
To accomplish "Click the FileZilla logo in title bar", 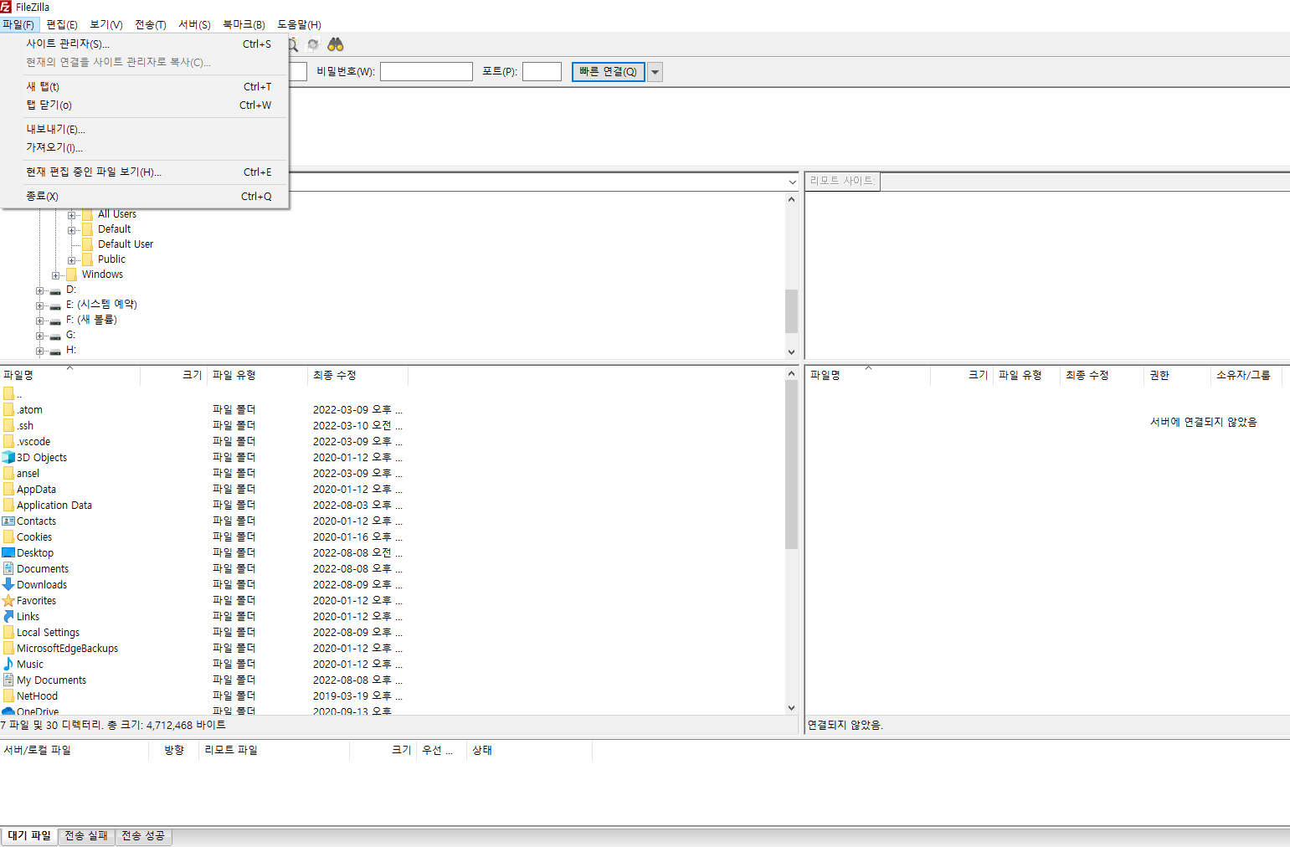I will [x=7, y=7].
